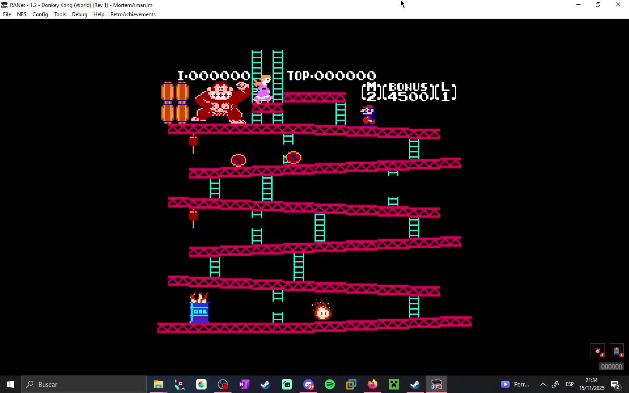
Task: Open OneNote from the taskbar
Action: coord(243,384)
